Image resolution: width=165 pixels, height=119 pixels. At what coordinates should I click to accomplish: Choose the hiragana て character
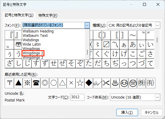(150, 63)
